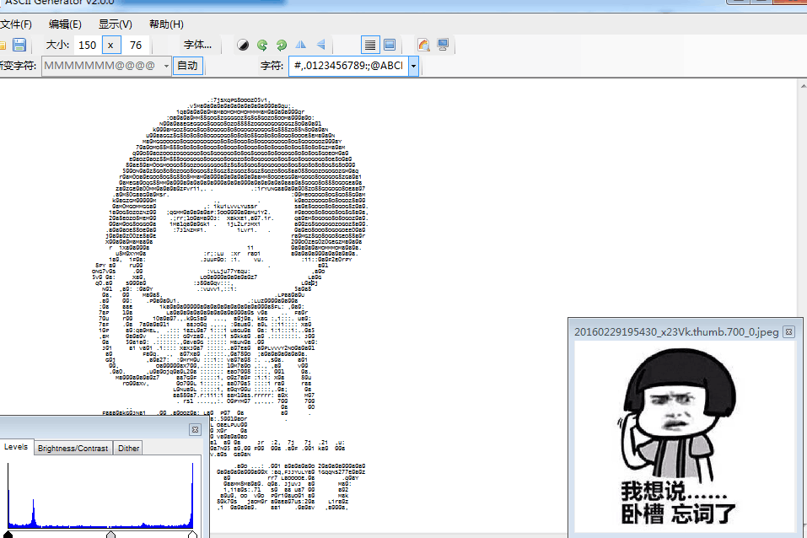Open the 编辑(E) menu
This screenshot has height=538, width=807.
pyautogui.click(x=65, y=24)
